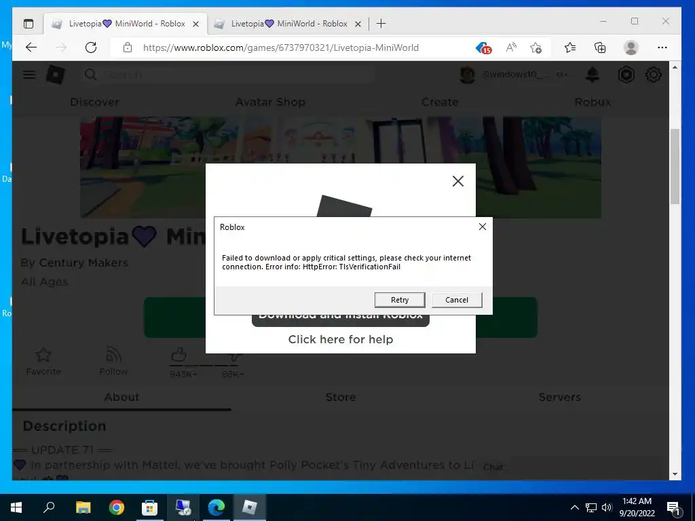
Task: Switch to the Store tab
Action: tap(341, 398)
